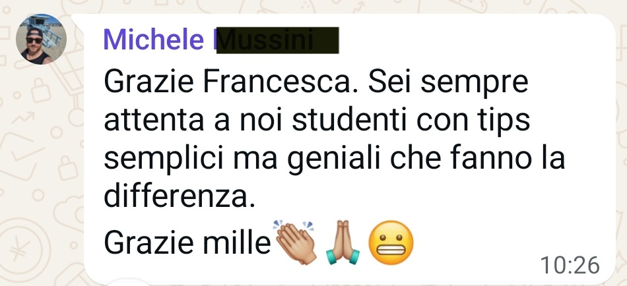Viewport: 627px width, 286px height.
Task: Click the black redaction bar beside Michele
Action: coord(277,40)
